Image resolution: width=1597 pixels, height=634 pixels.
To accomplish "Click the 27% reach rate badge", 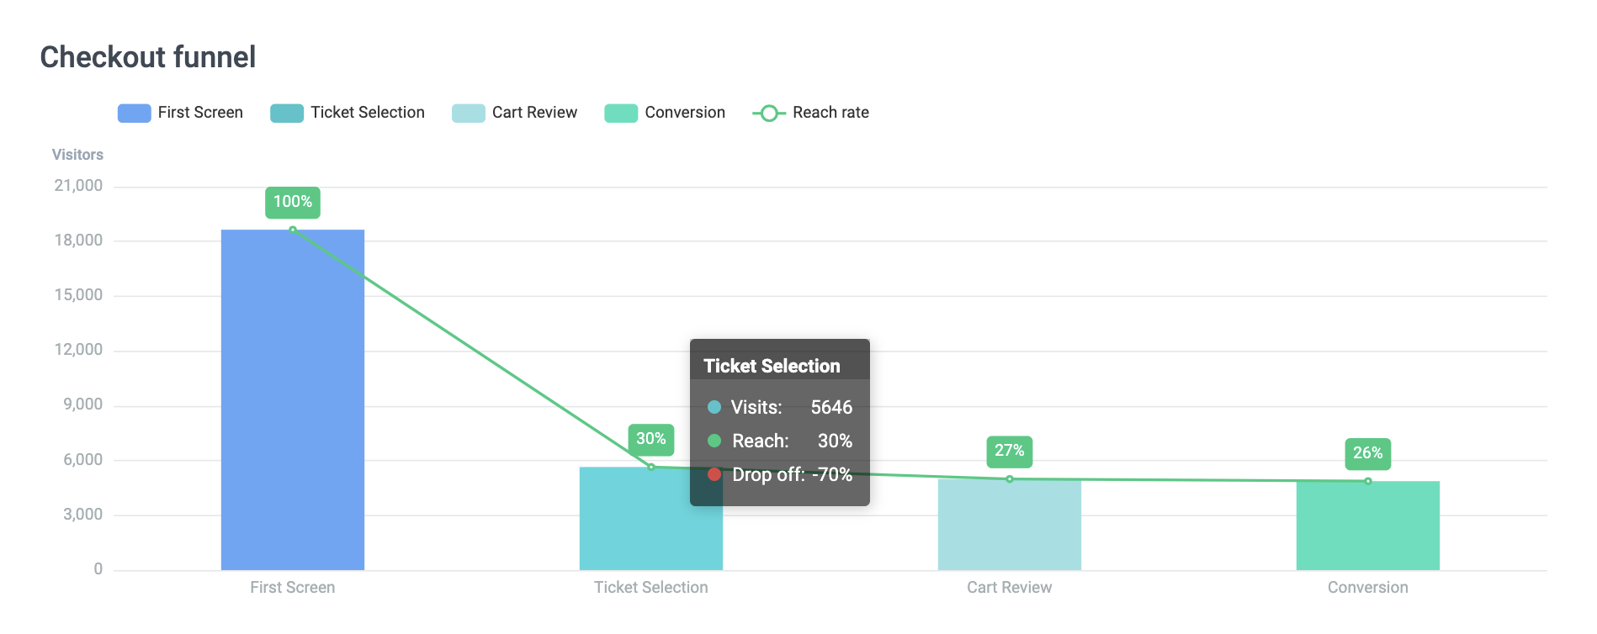I will (1010, 451).
